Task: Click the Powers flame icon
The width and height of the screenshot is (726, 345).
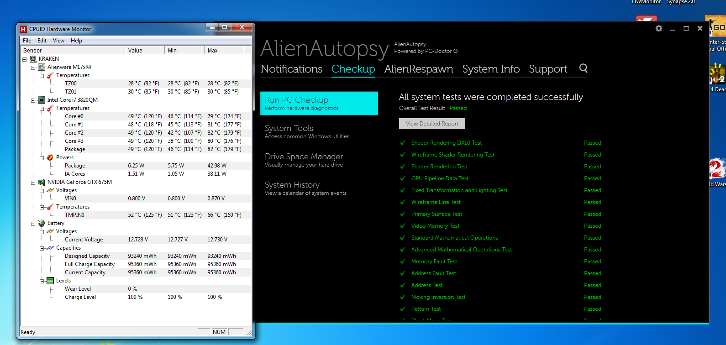Action: point(50,157)
